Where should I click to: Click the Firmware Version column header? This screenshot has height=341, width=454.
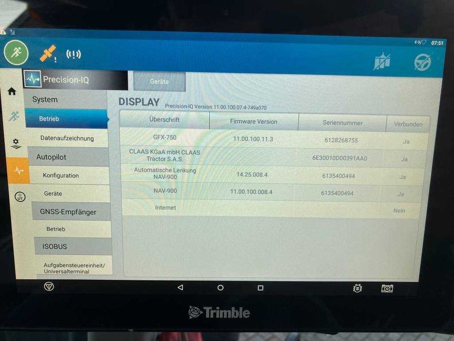click(254, 121)
